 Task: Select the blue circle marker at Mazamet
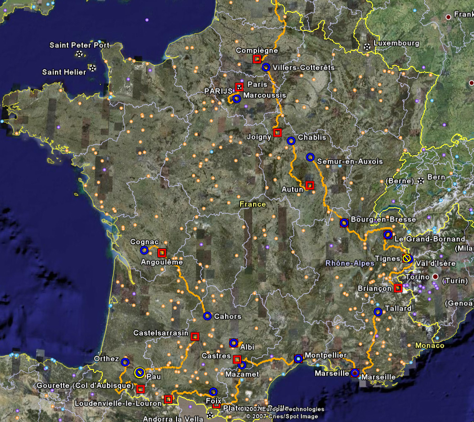[x=242, y=366]
